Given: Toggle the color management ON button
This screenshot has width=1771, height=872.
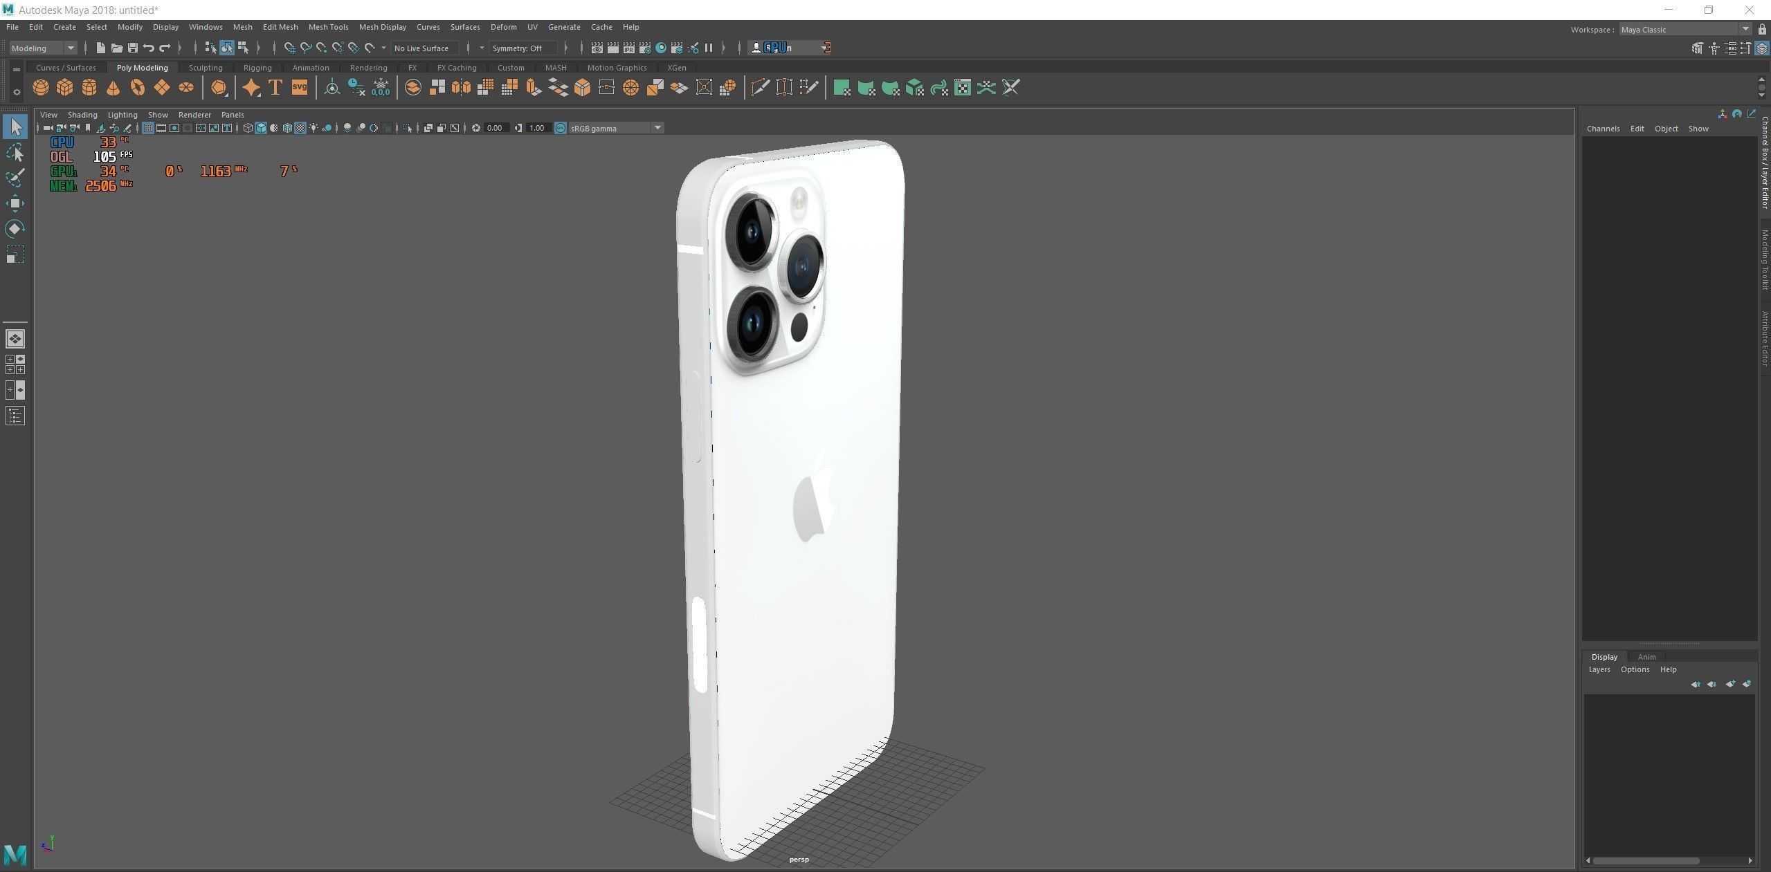Looking at the screenshot, I should 561,128.
